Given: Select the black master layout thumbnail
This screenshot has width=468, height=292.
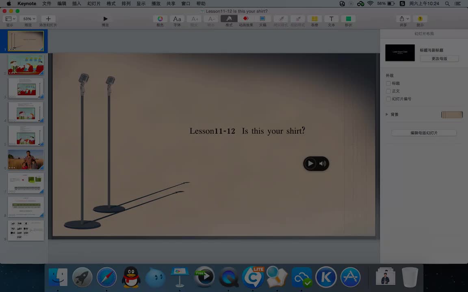Looking at the screenshot, I should pos(400,53).
